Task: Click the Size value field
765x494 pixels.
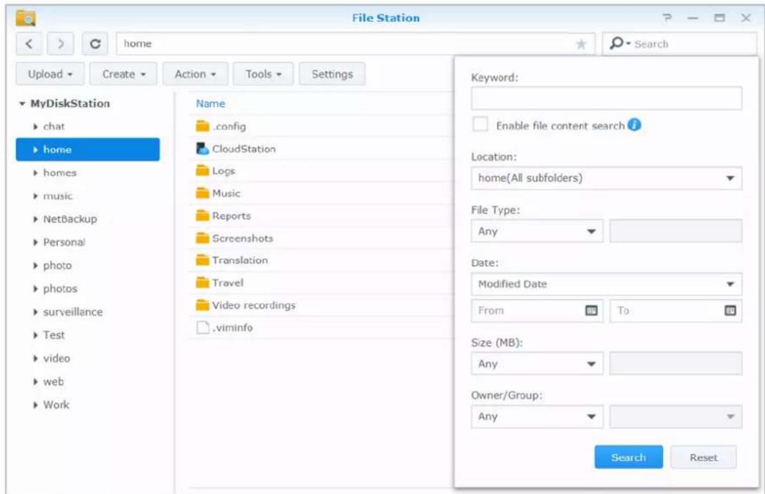Action: pos(676,364)
